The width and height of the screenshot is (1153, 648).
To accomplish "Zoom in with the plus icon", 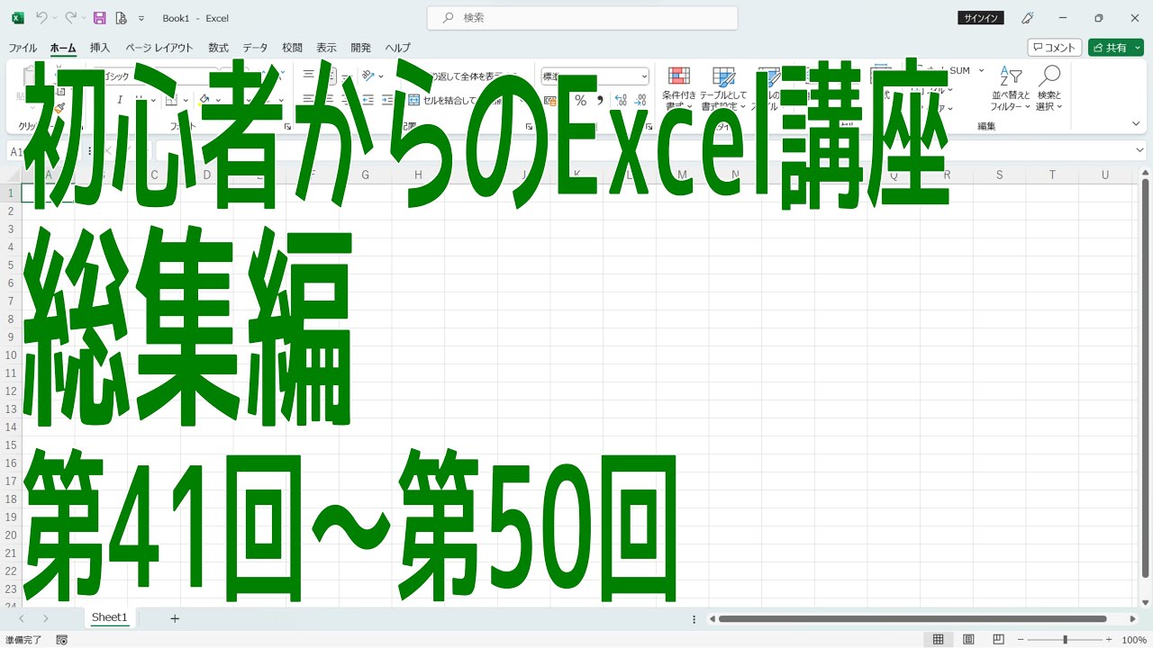I will 1109,640.
